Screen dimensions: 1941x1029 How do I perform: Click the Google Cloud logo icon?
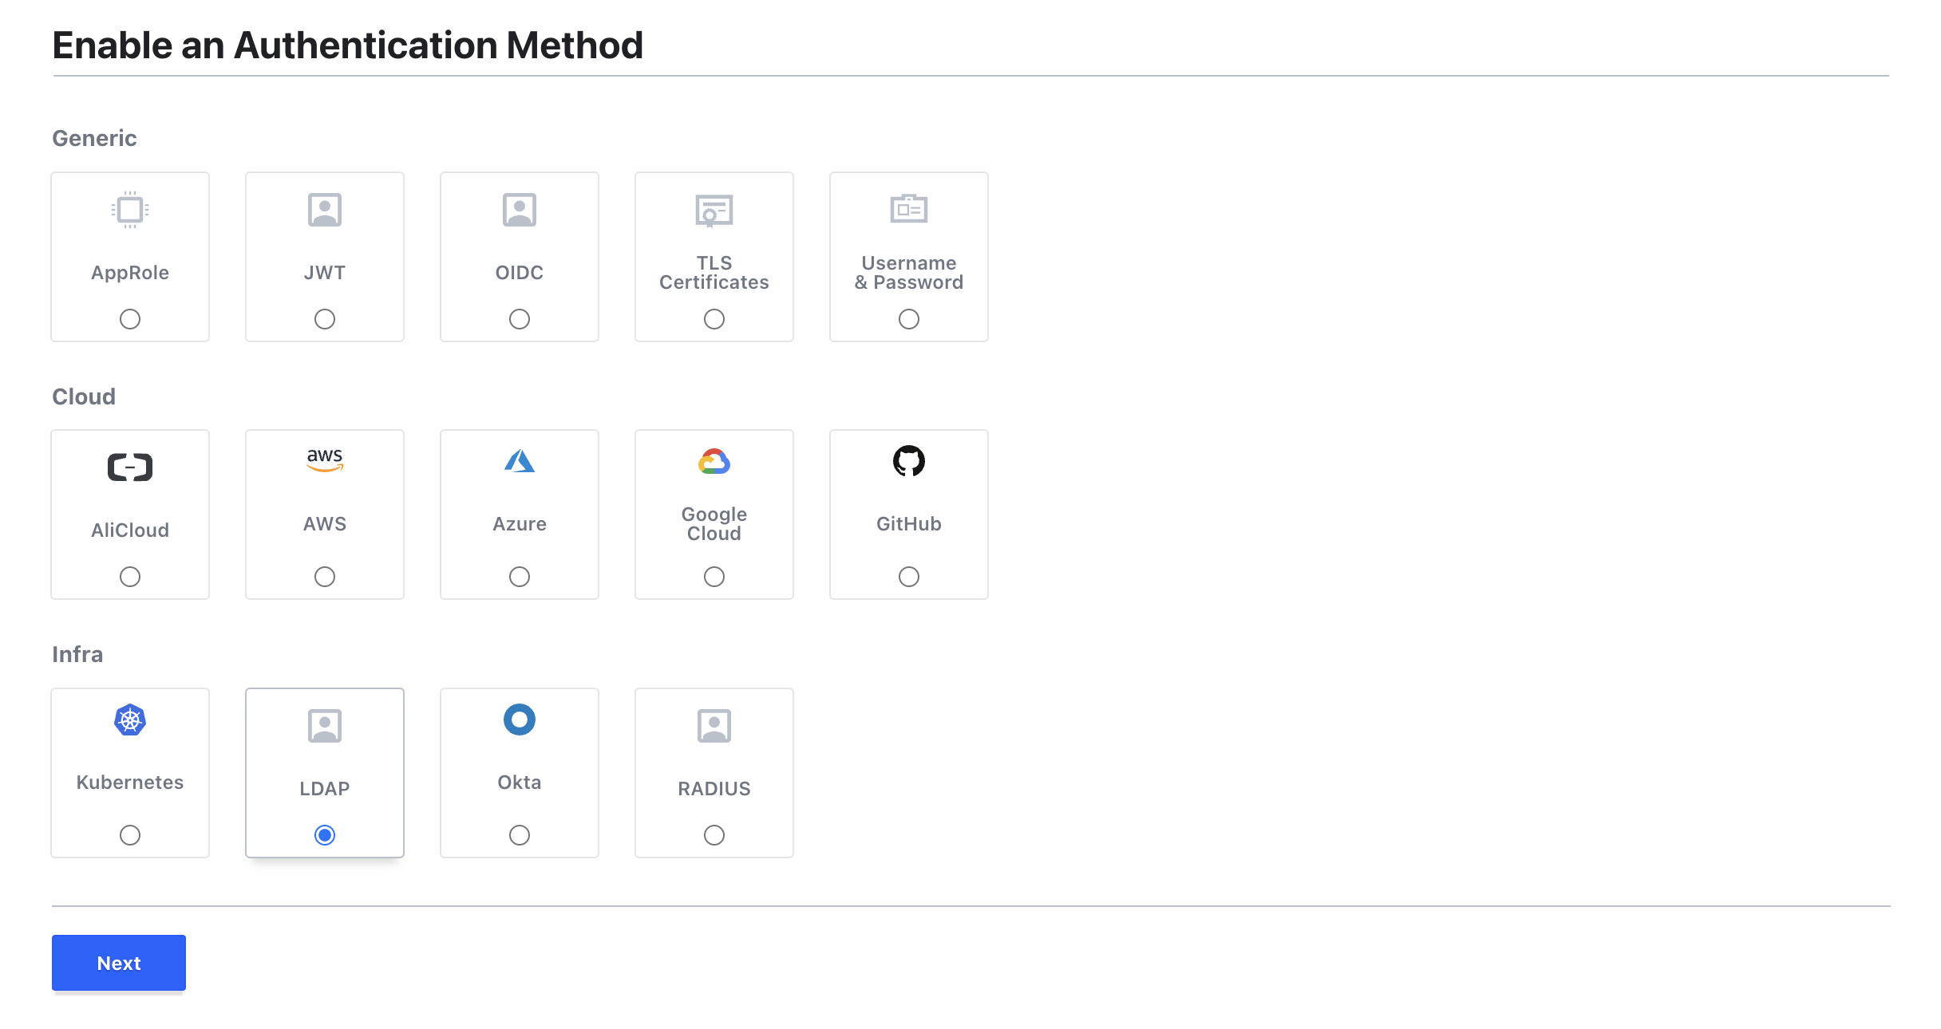pos(714,461)
